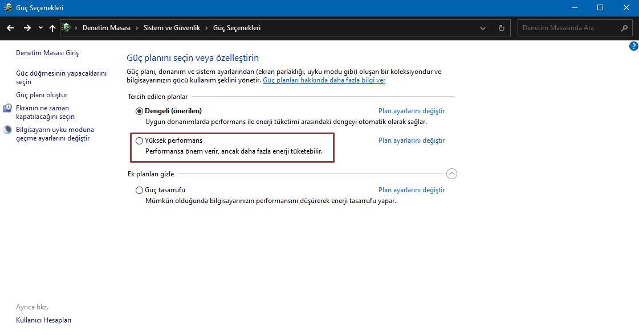
Task: Expand address bar history dropdown
Action: (x=482, y=28)
